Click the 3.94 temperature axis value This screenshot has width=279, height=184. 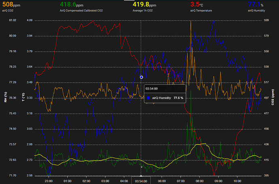[30, 36]
